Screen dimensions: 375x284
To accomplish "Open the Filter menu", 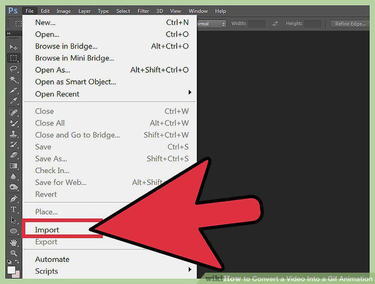I will (x=143, y=11).
